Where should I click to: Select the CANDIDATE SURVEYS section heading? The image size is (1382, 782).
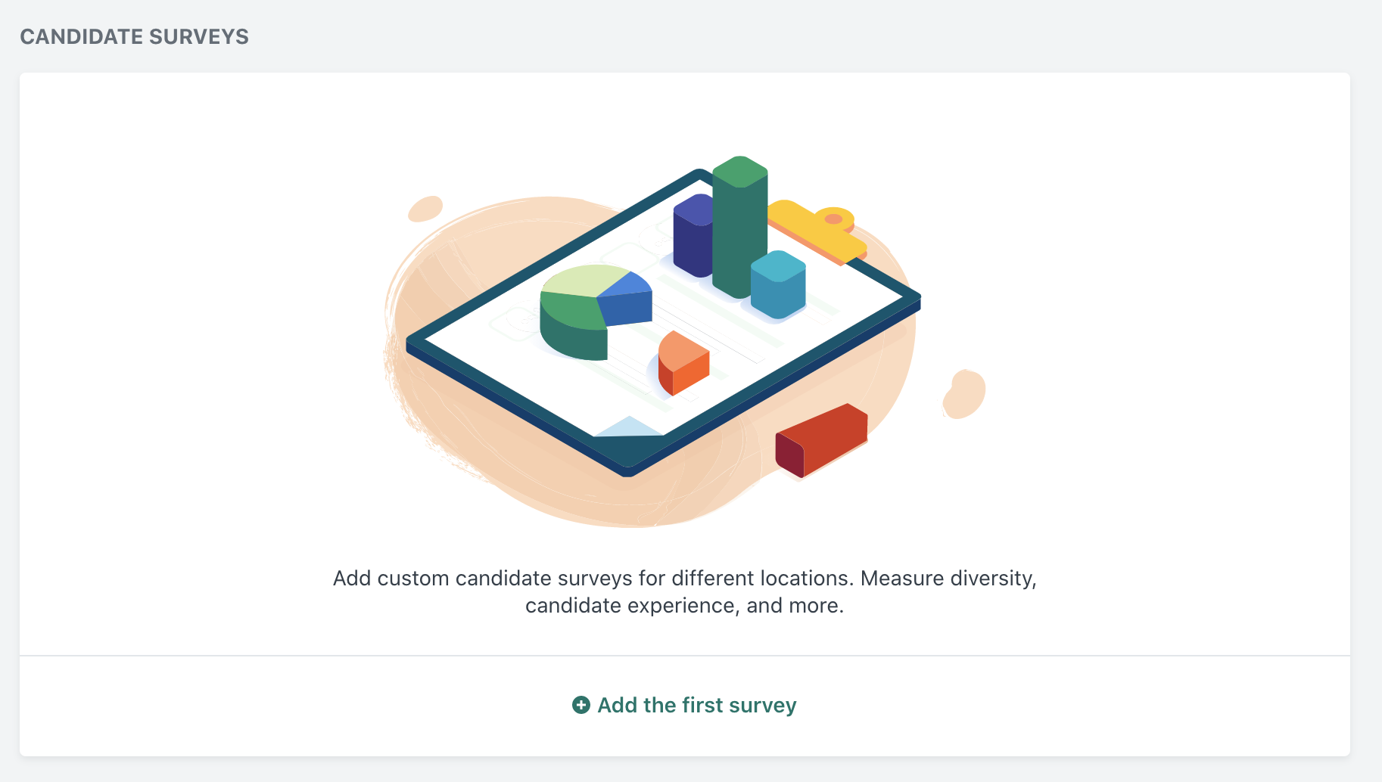click(134, 36)
